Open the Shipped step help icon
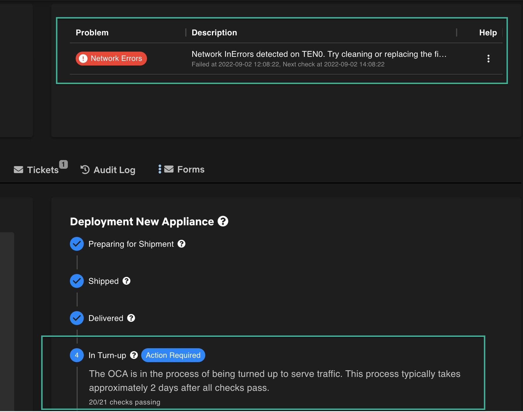The image size is (523, 412). [x=126, y=281]
